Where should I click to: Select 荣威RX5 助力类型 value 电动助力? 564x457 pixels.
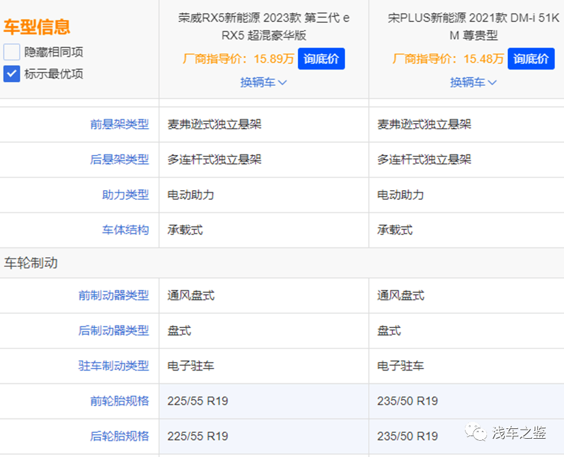190,195
